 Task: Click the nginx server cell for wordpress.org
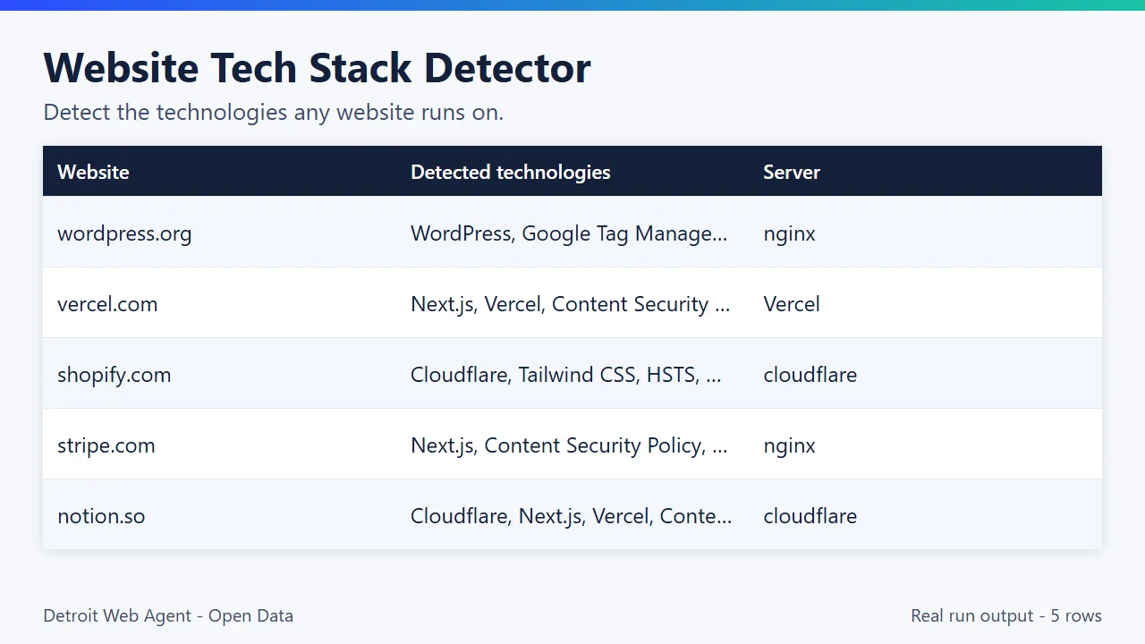click(925, 233)
